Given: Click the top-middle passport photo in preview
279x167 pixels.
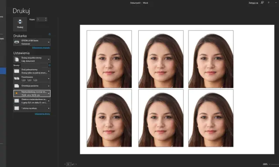Looking at the screenshot, I should [161, 59].
